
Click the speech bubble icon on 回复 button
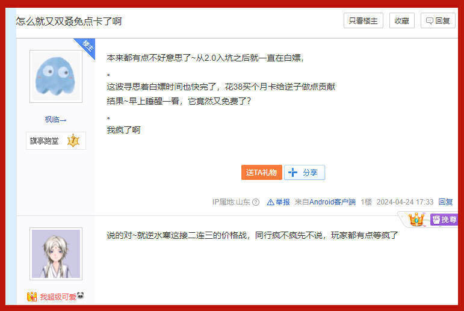(429, 20)
